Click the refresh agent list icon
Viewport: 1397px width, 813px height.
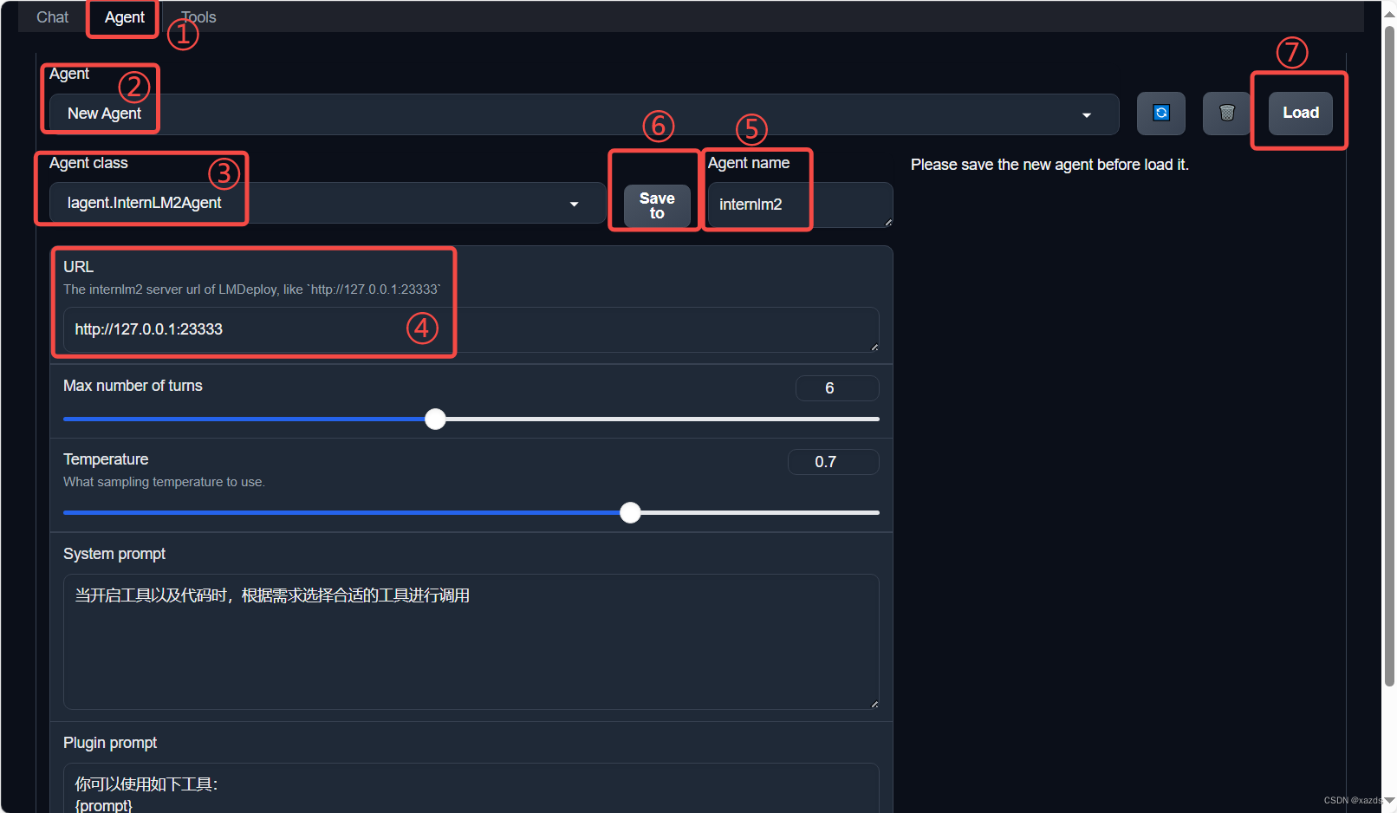pyautogui.click(x=1160, y=113)
